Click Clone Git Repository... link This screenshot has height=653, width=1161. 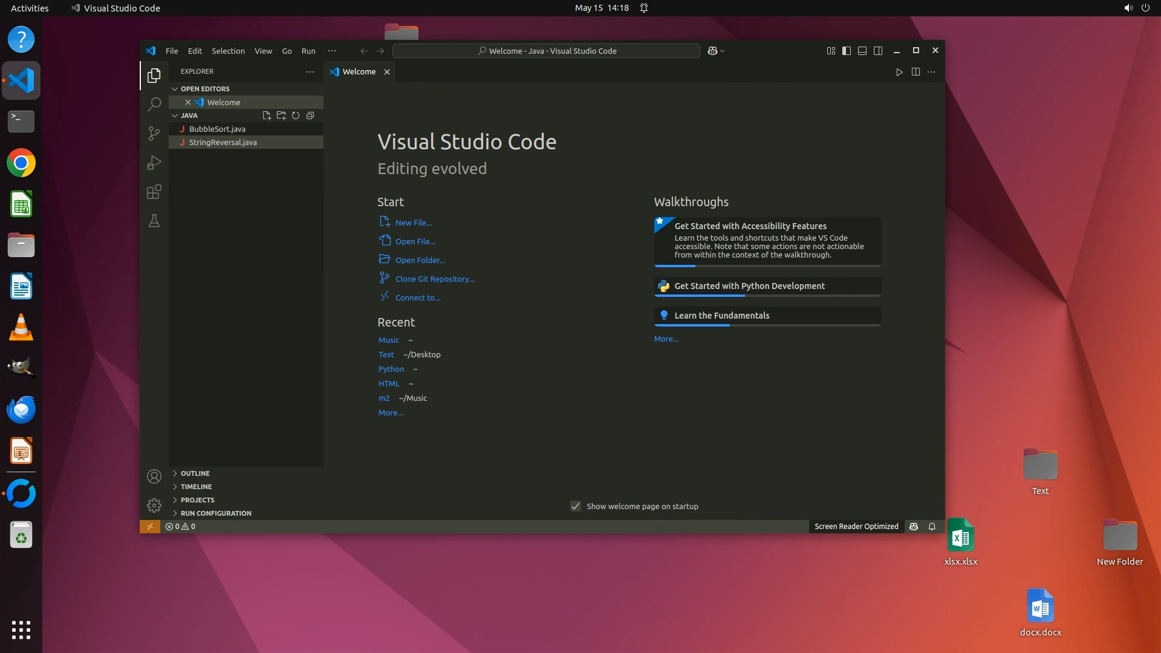434,279
